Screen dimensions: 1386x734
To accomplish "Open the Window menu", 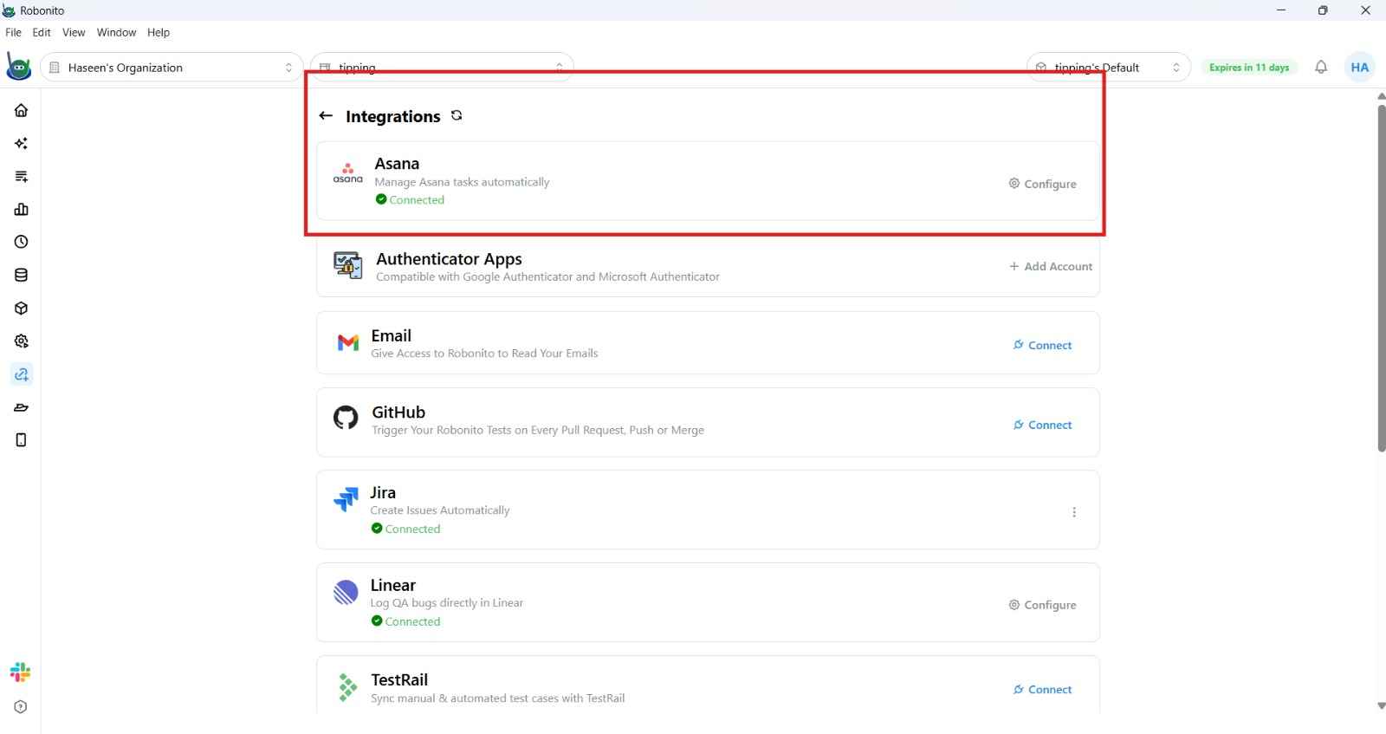I will tap(116, 32).
